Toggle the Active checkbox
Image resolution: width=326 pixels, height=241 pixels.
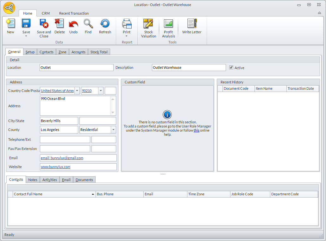(x=231, y=68)
